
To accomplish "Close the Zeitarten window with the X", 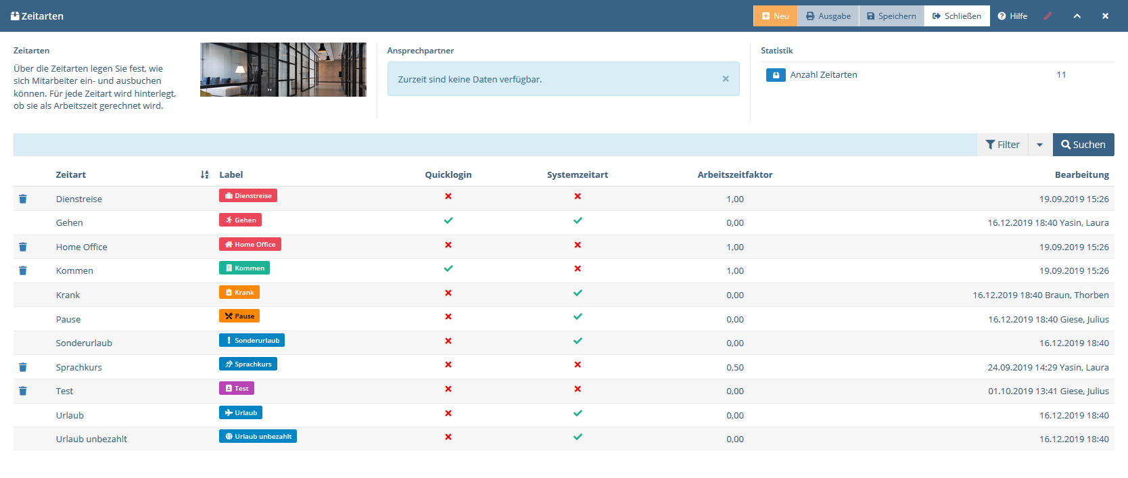I will 1105,16.
